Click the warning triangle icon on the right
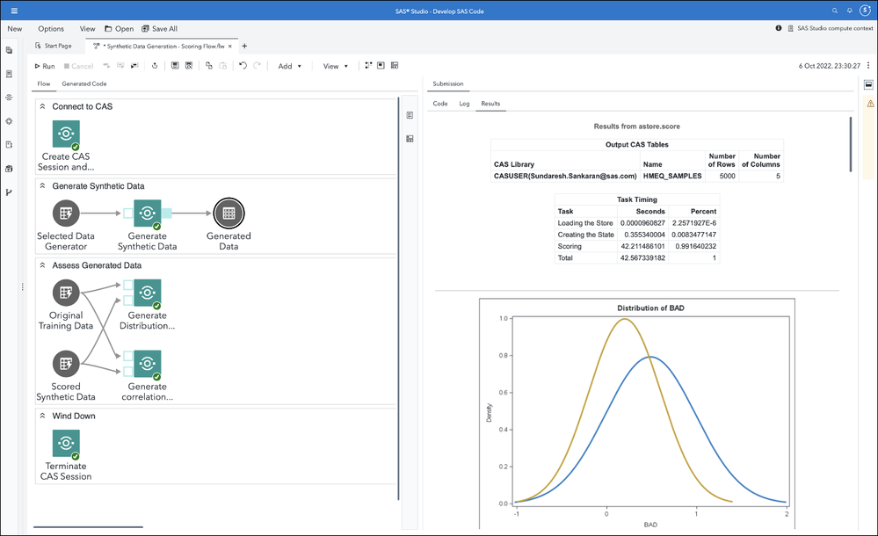878x536 pixels. (868, 104)
